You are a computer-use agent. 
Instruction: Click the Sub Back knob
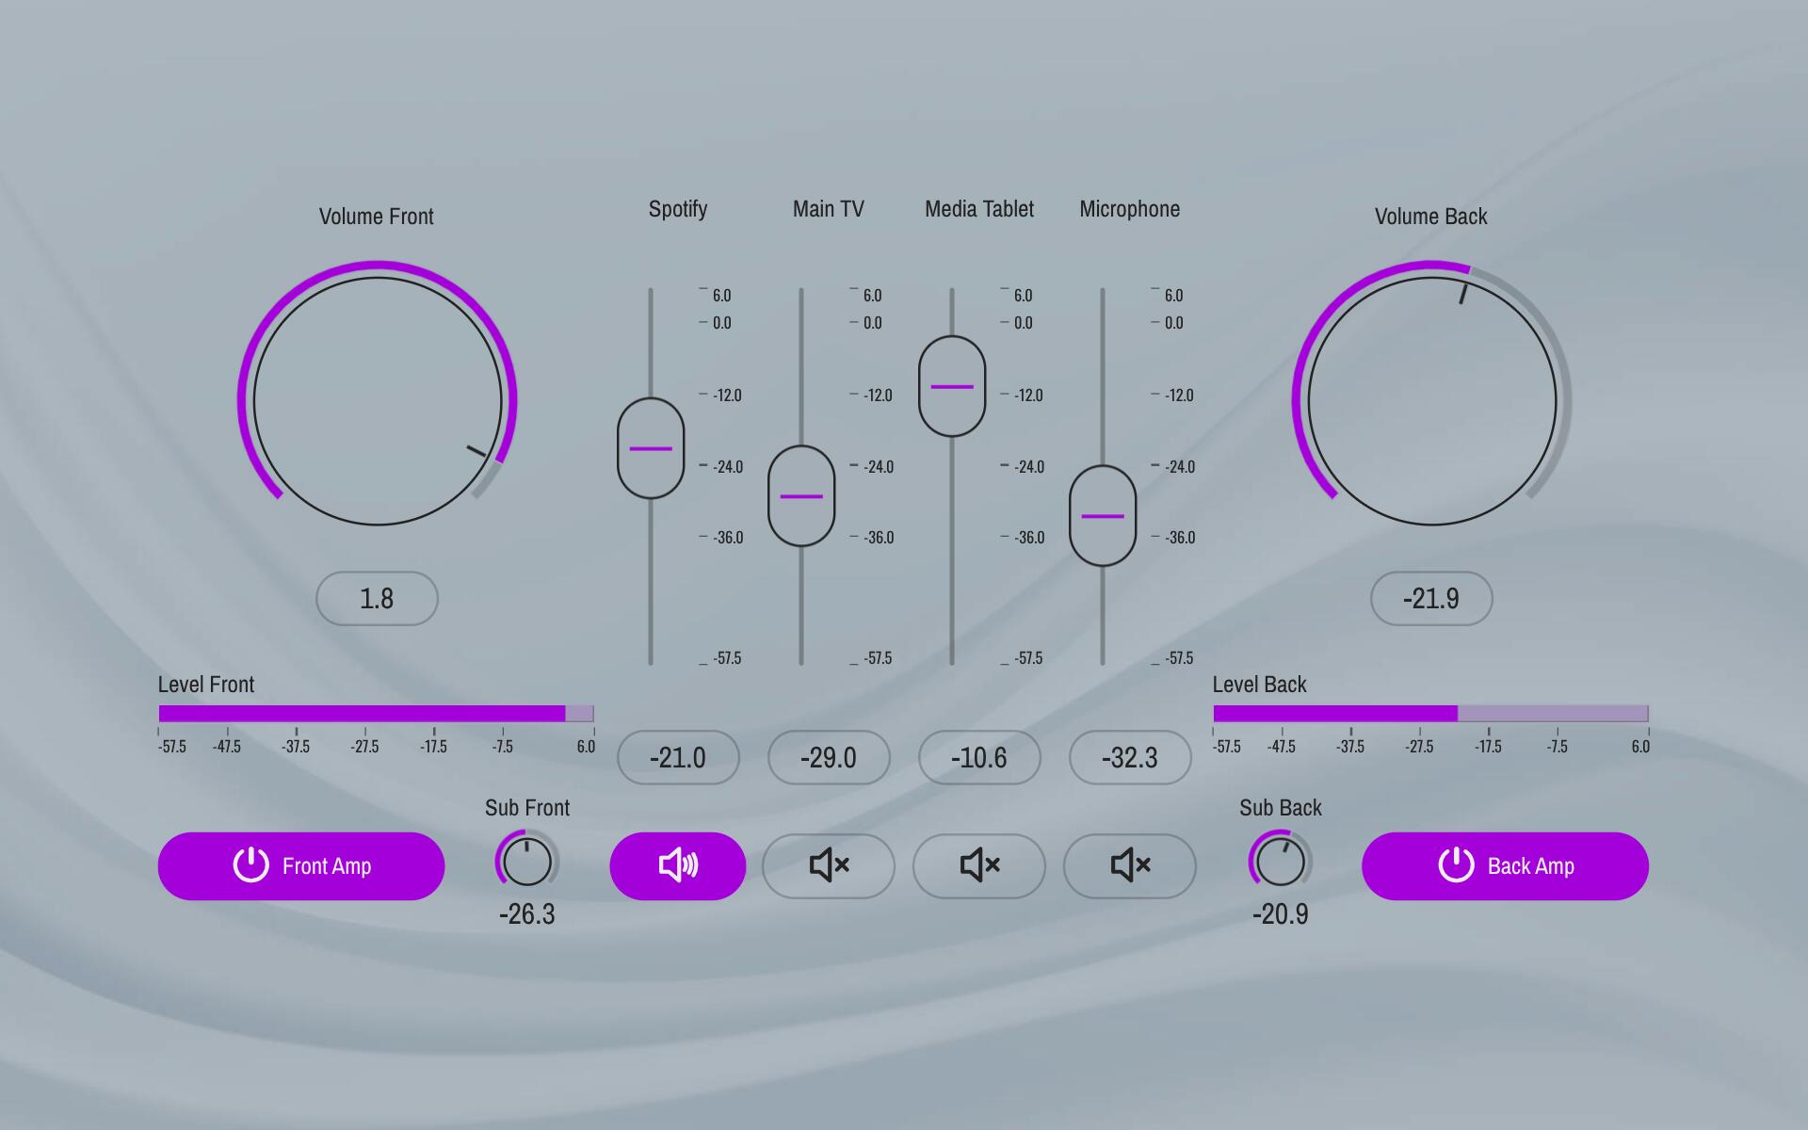tap(1280, 862)
